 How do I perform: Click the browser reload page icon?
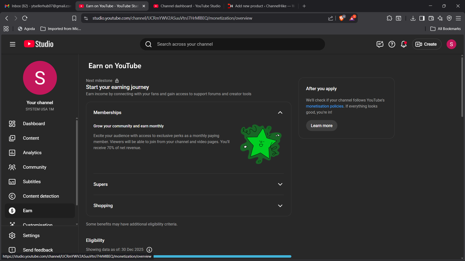pyautogui.click(x=25, y=18)
